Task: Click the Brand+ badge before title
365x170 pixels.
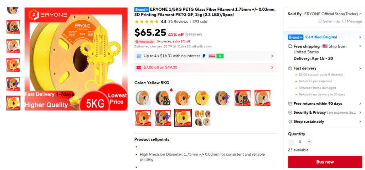Action: [142, 10]
